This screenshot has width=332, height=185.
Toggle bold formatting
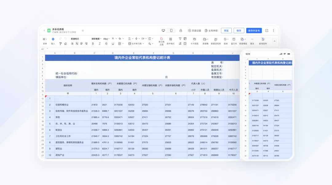click(93, 44)
